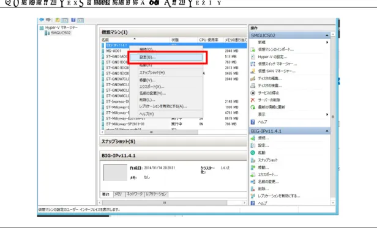377x228 pixels.
Task: Select 設定(B)... in the context menu
Action: point(166,57)
